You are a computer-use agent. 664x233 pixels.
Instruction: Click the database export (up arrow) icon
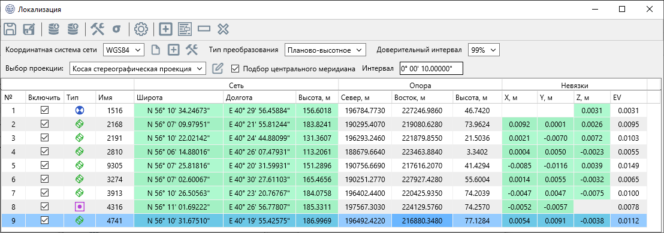pyautogui.click(x=73, y=29)
